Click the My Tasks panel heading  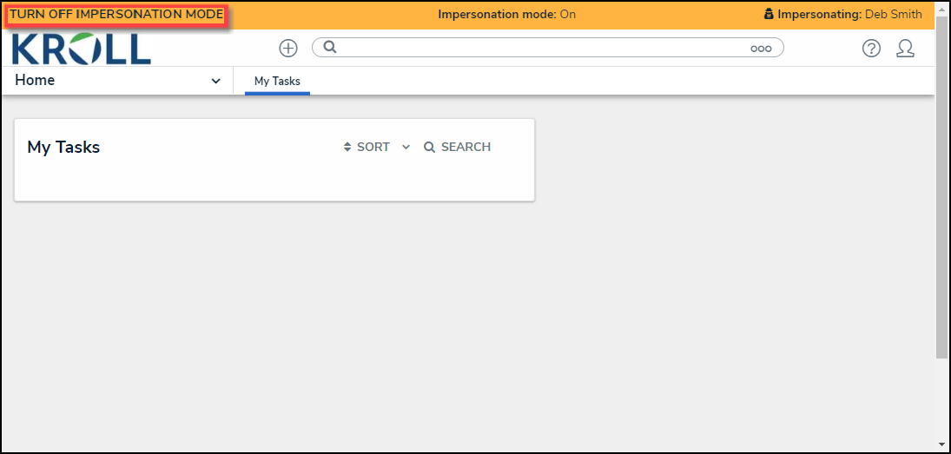pyautogui.click(x=63, y=147)
